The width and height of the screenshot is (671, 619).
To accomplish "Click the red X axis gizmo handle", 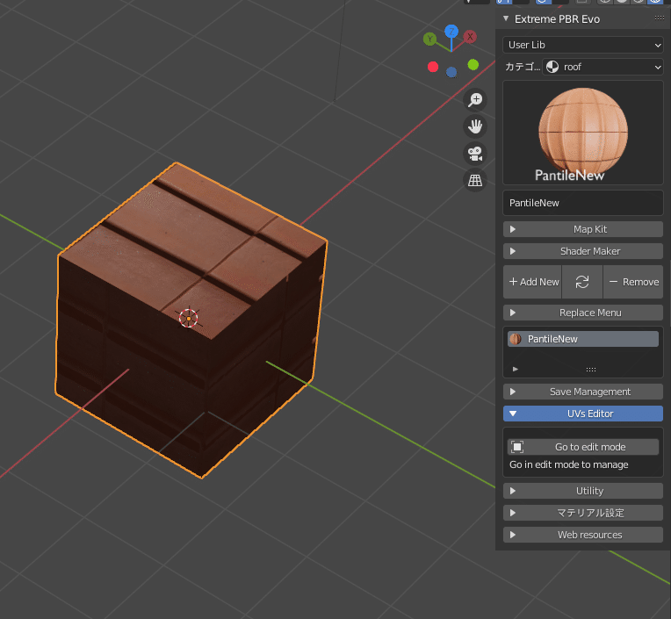I will (x=471, y=37).
